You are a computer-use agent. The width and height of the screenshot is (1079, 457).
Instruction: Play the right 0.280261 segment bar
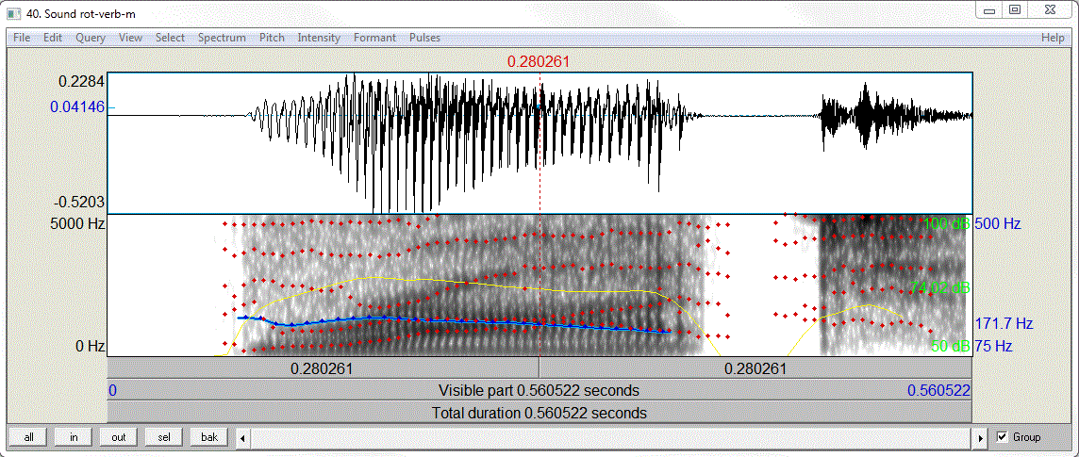[x=755, y=367]
